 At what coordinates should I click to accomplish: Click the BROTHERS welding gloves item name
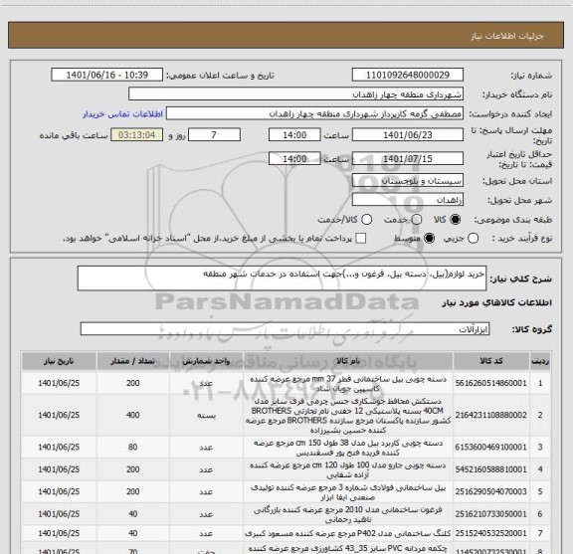348,416
